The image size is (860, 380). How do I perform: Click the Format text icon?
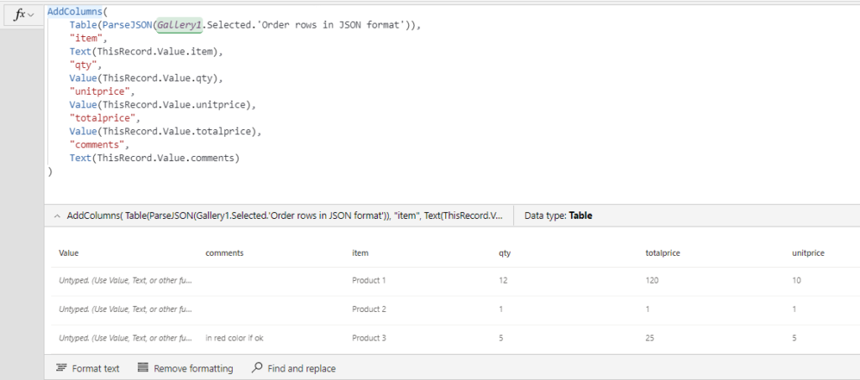61,368
